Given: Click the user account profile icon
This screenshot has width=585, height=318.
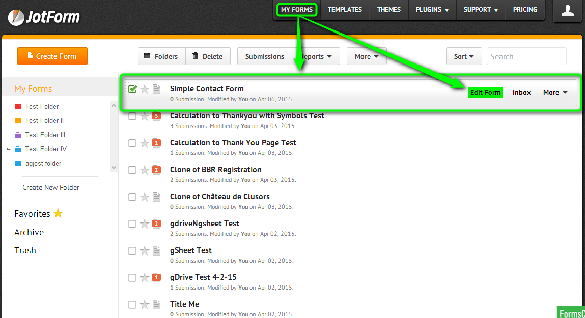Looking at the screenshot, I should coord(567,11).
